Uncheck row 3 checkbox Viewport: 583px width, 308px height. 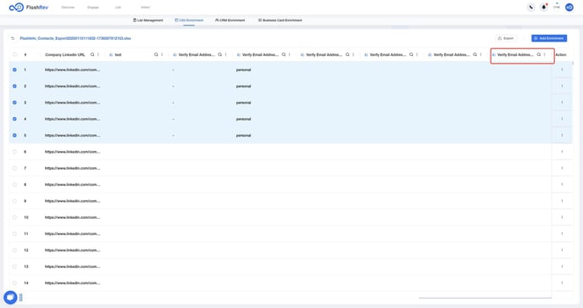coord(14,103)
